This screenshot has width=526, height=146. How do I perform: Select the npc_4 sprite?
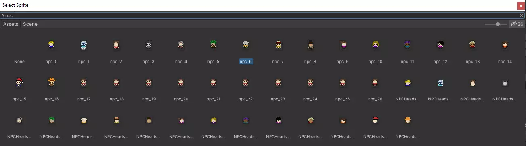tap(181, 45)
